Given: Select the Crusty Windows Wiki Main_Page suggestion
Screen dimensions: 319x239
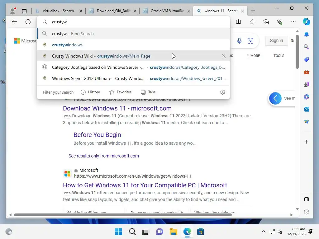Looking at the screenshot, I should pyautogui.click(x=133, y=56).
